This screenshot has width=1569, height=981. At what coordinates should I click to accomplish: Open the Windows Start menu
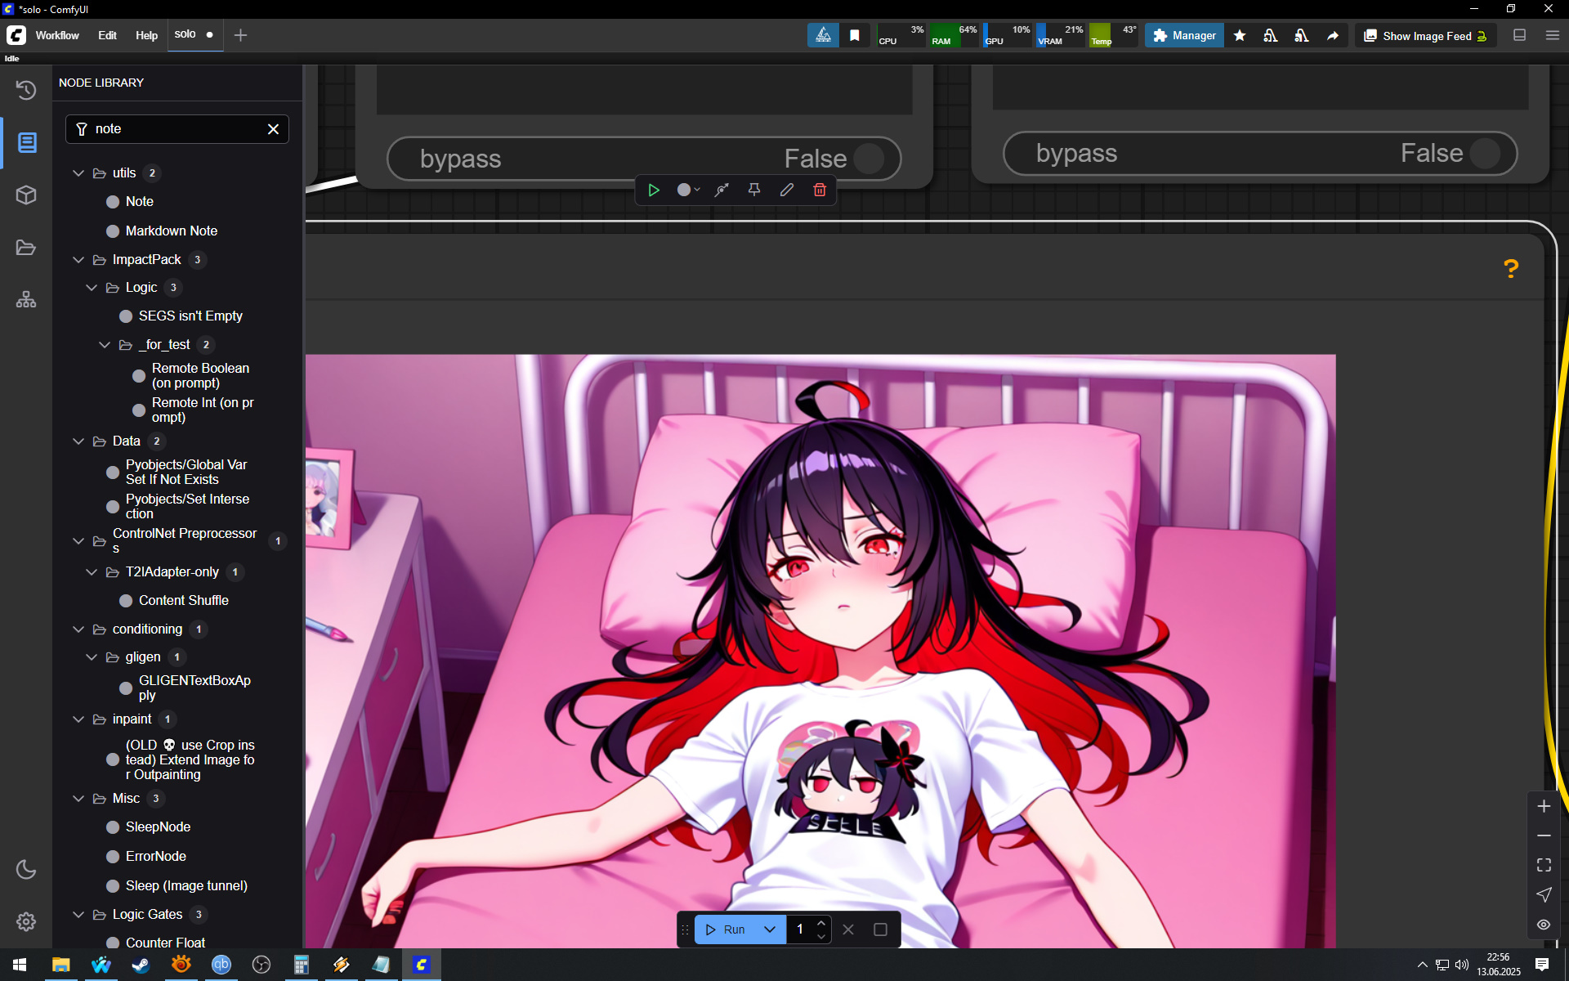[x=20, y=965]
